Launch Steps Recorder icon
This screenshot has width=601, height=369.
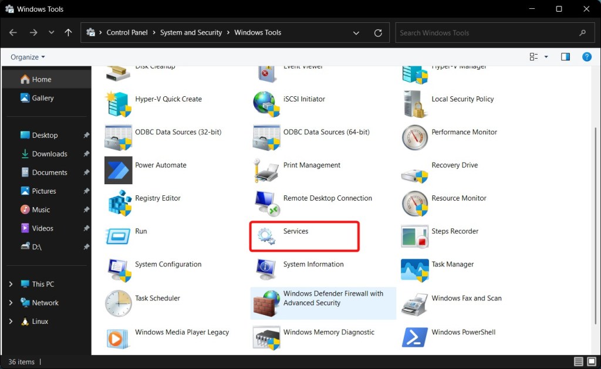(414, 236)
